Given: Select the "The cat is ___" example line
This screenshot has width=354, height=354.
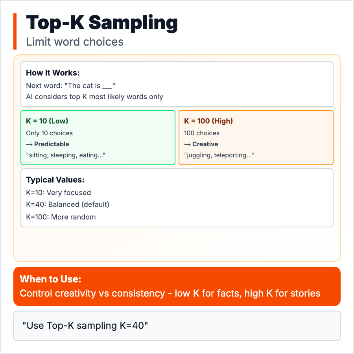Looking at the screenshot, I should [70, 85].
